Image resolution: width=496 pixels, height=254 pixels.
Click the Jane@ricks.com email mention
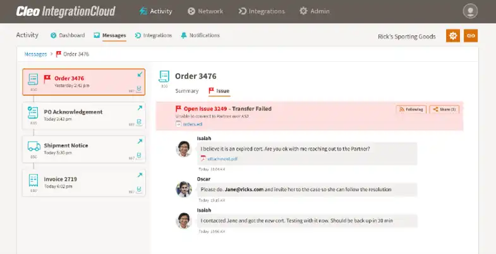pyautogui.click(x=244, y=190)
